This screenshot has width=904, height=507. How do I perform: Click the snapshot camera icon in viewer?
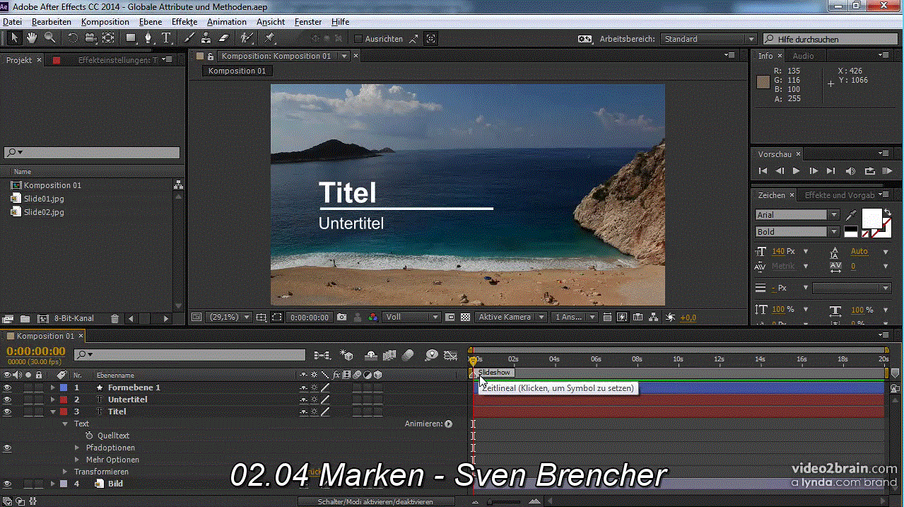[342, 317]
